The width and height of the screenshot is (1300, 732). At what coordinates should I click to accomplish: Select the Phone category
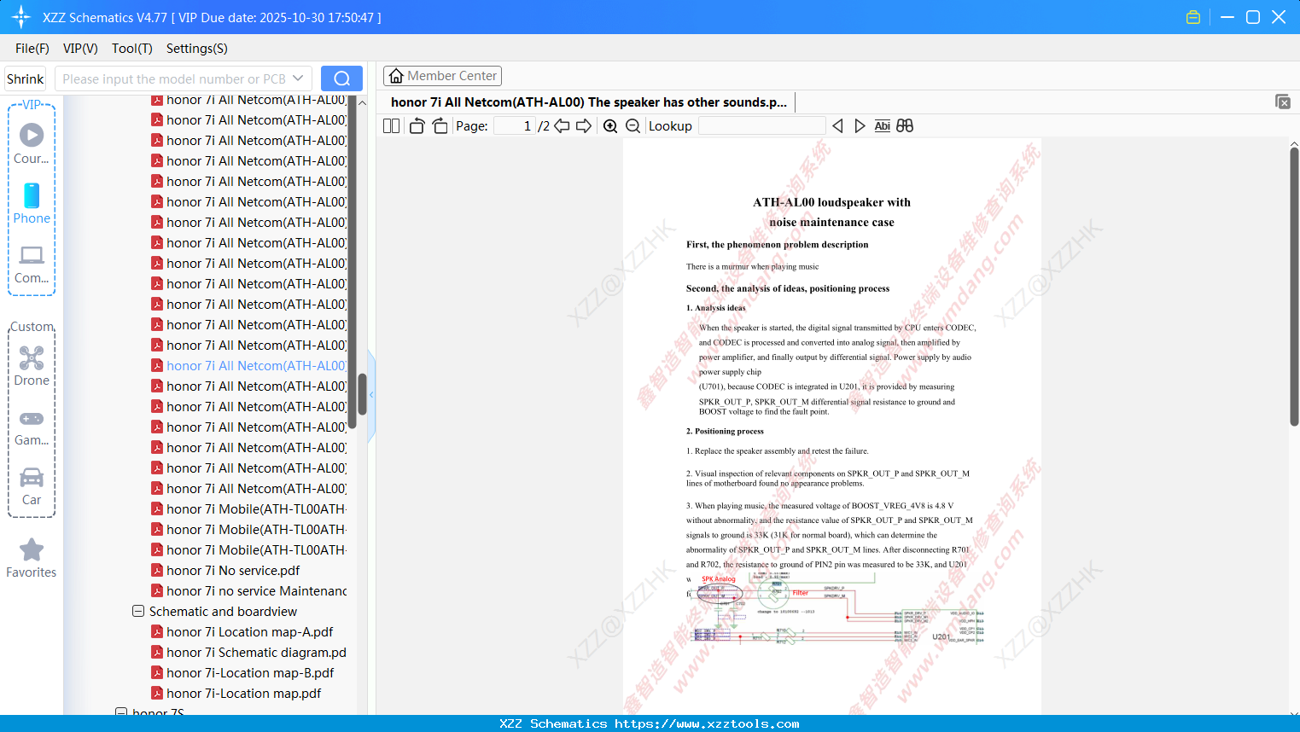pos(32,204)
